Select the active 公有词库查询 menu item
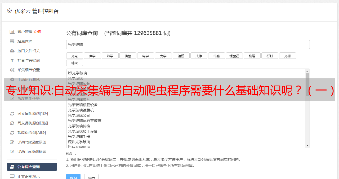This screenshot has height=179, width=339. [x=32, y=167]
